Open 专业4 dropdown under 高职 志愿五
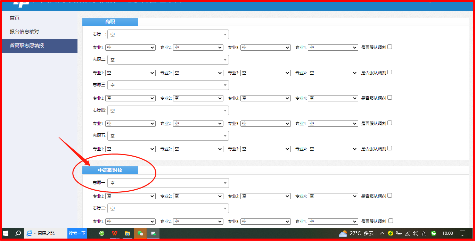The image size is (476, 241). coord(333,149)
